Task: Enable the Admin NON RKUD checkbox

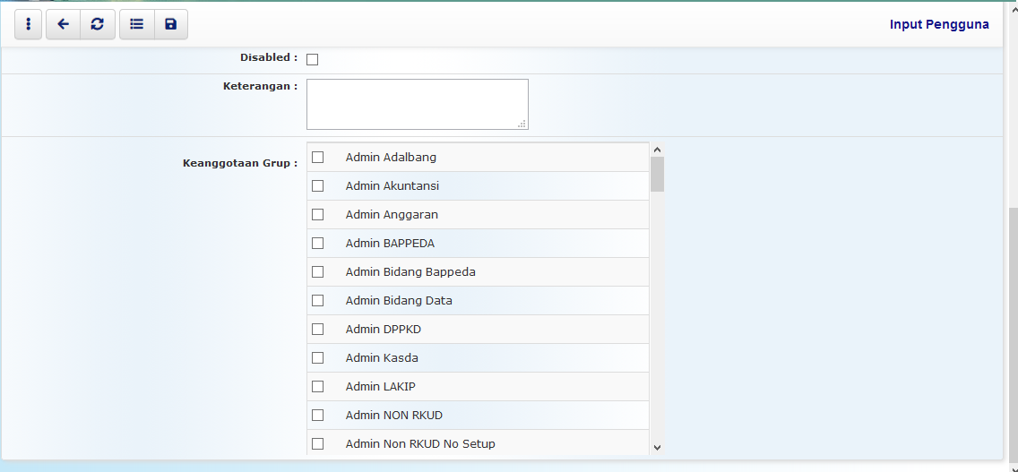Action: pos(317,416)
